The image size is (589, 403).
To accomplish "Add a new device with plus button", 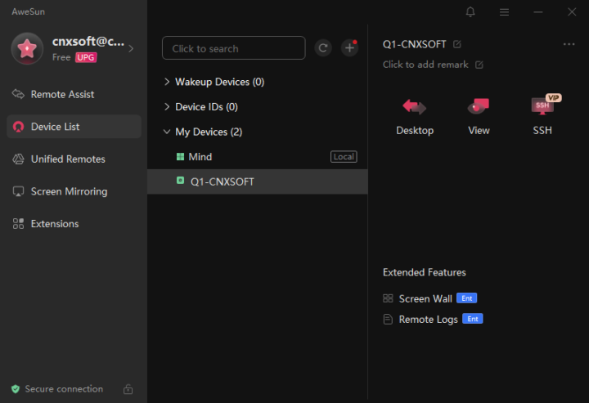I will pyautogui.click(x=349, y=48).
